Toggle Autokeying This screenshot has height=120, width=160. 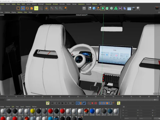coord(96,103)
